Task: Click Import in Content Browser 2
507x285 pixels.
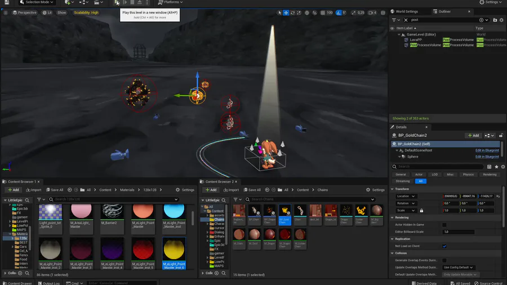Action: 231,190
